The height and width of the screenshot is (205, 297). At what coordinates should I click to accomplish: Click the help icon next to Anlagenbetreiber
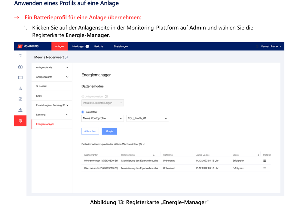coord(106,97)
